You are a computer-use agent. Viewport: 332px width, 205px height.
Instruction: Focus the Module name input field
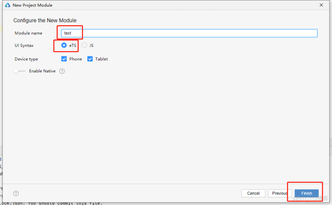click(189, 33)
